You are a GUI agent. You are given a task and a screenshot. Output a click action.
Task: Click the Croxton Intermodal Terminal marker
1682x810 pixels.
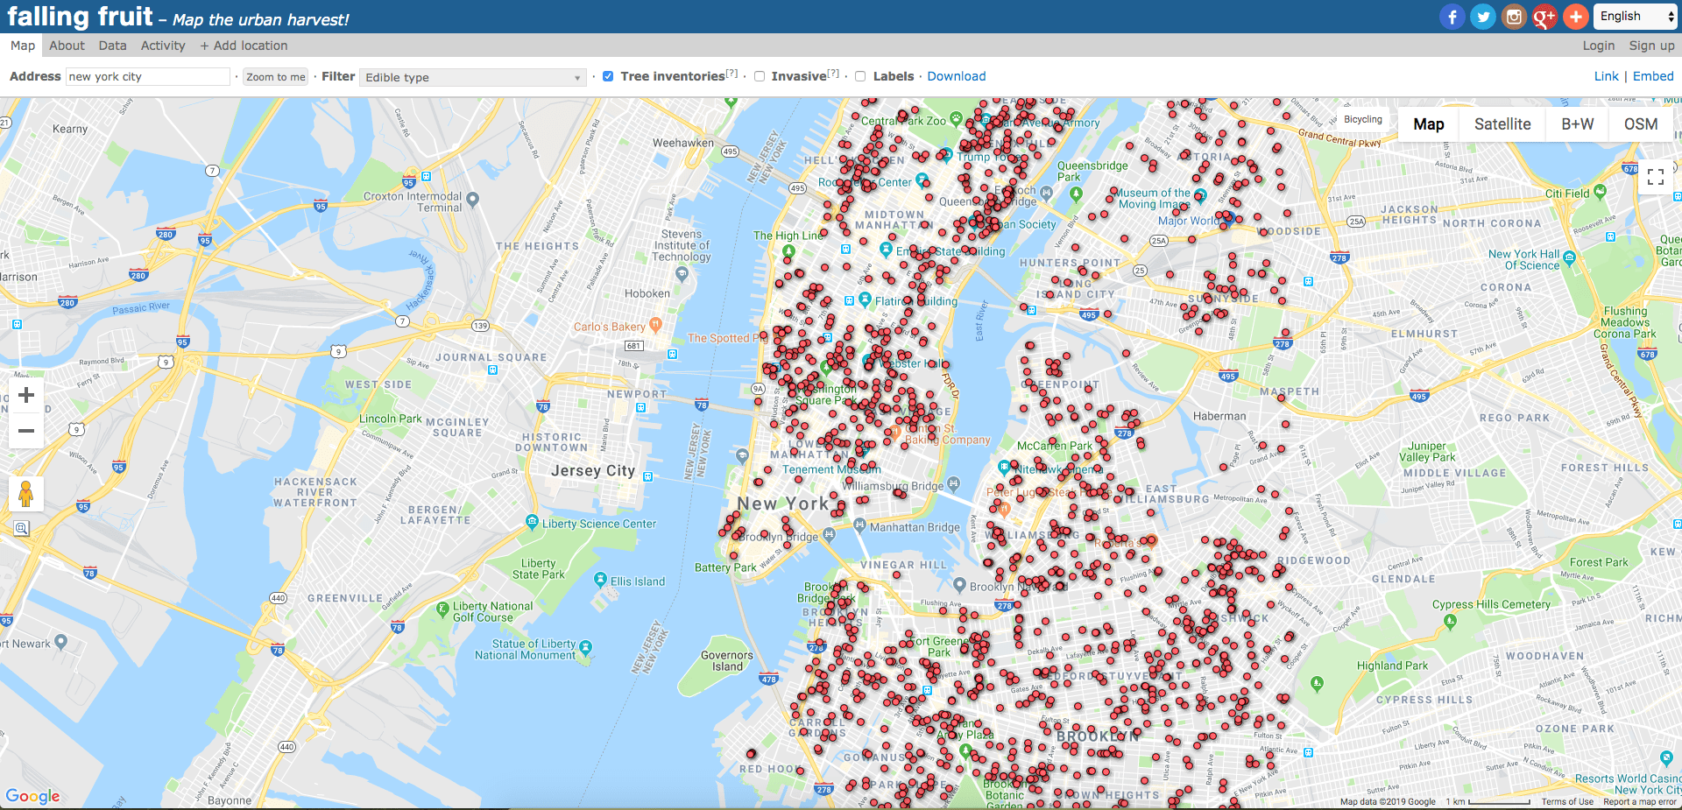coord(473,199)
